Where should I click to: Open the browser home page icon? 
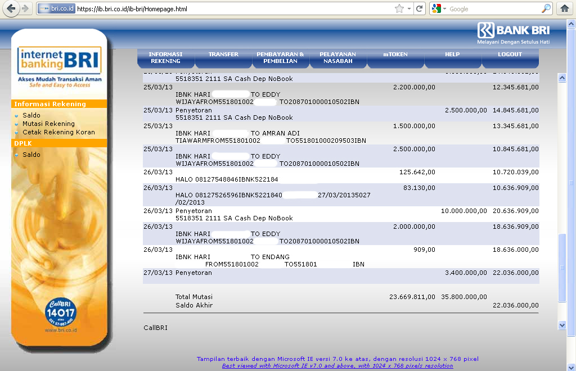point(565,8)
